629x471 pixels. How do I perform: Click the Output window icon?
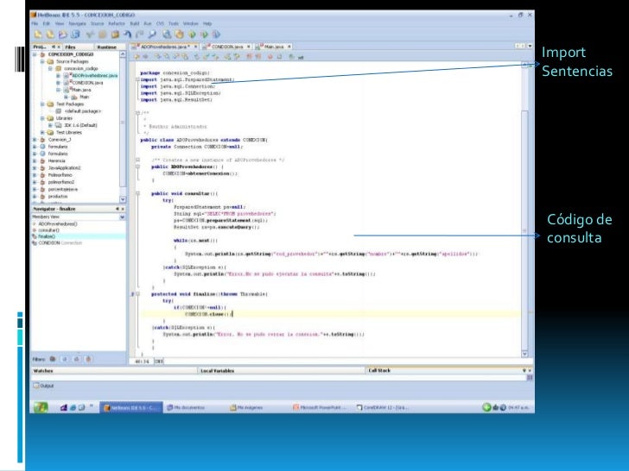pyautogui.click(x=36, y=386)
